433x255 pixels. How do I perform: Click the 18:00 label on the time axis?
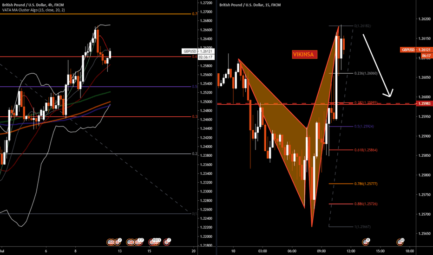pyautogui.click(x=410, y=251)
